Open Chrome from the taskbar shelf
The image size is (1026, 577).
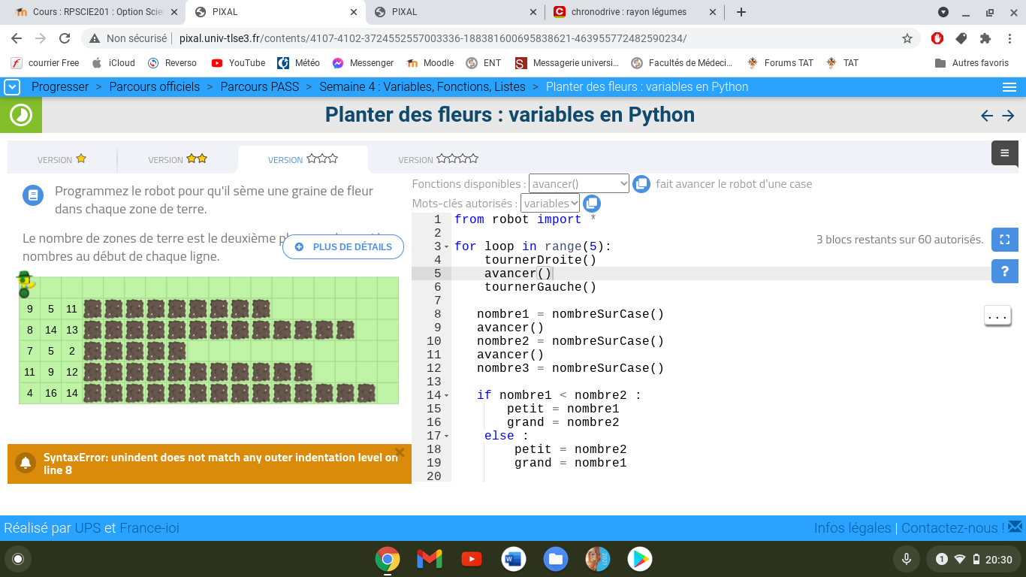[388, 559]
